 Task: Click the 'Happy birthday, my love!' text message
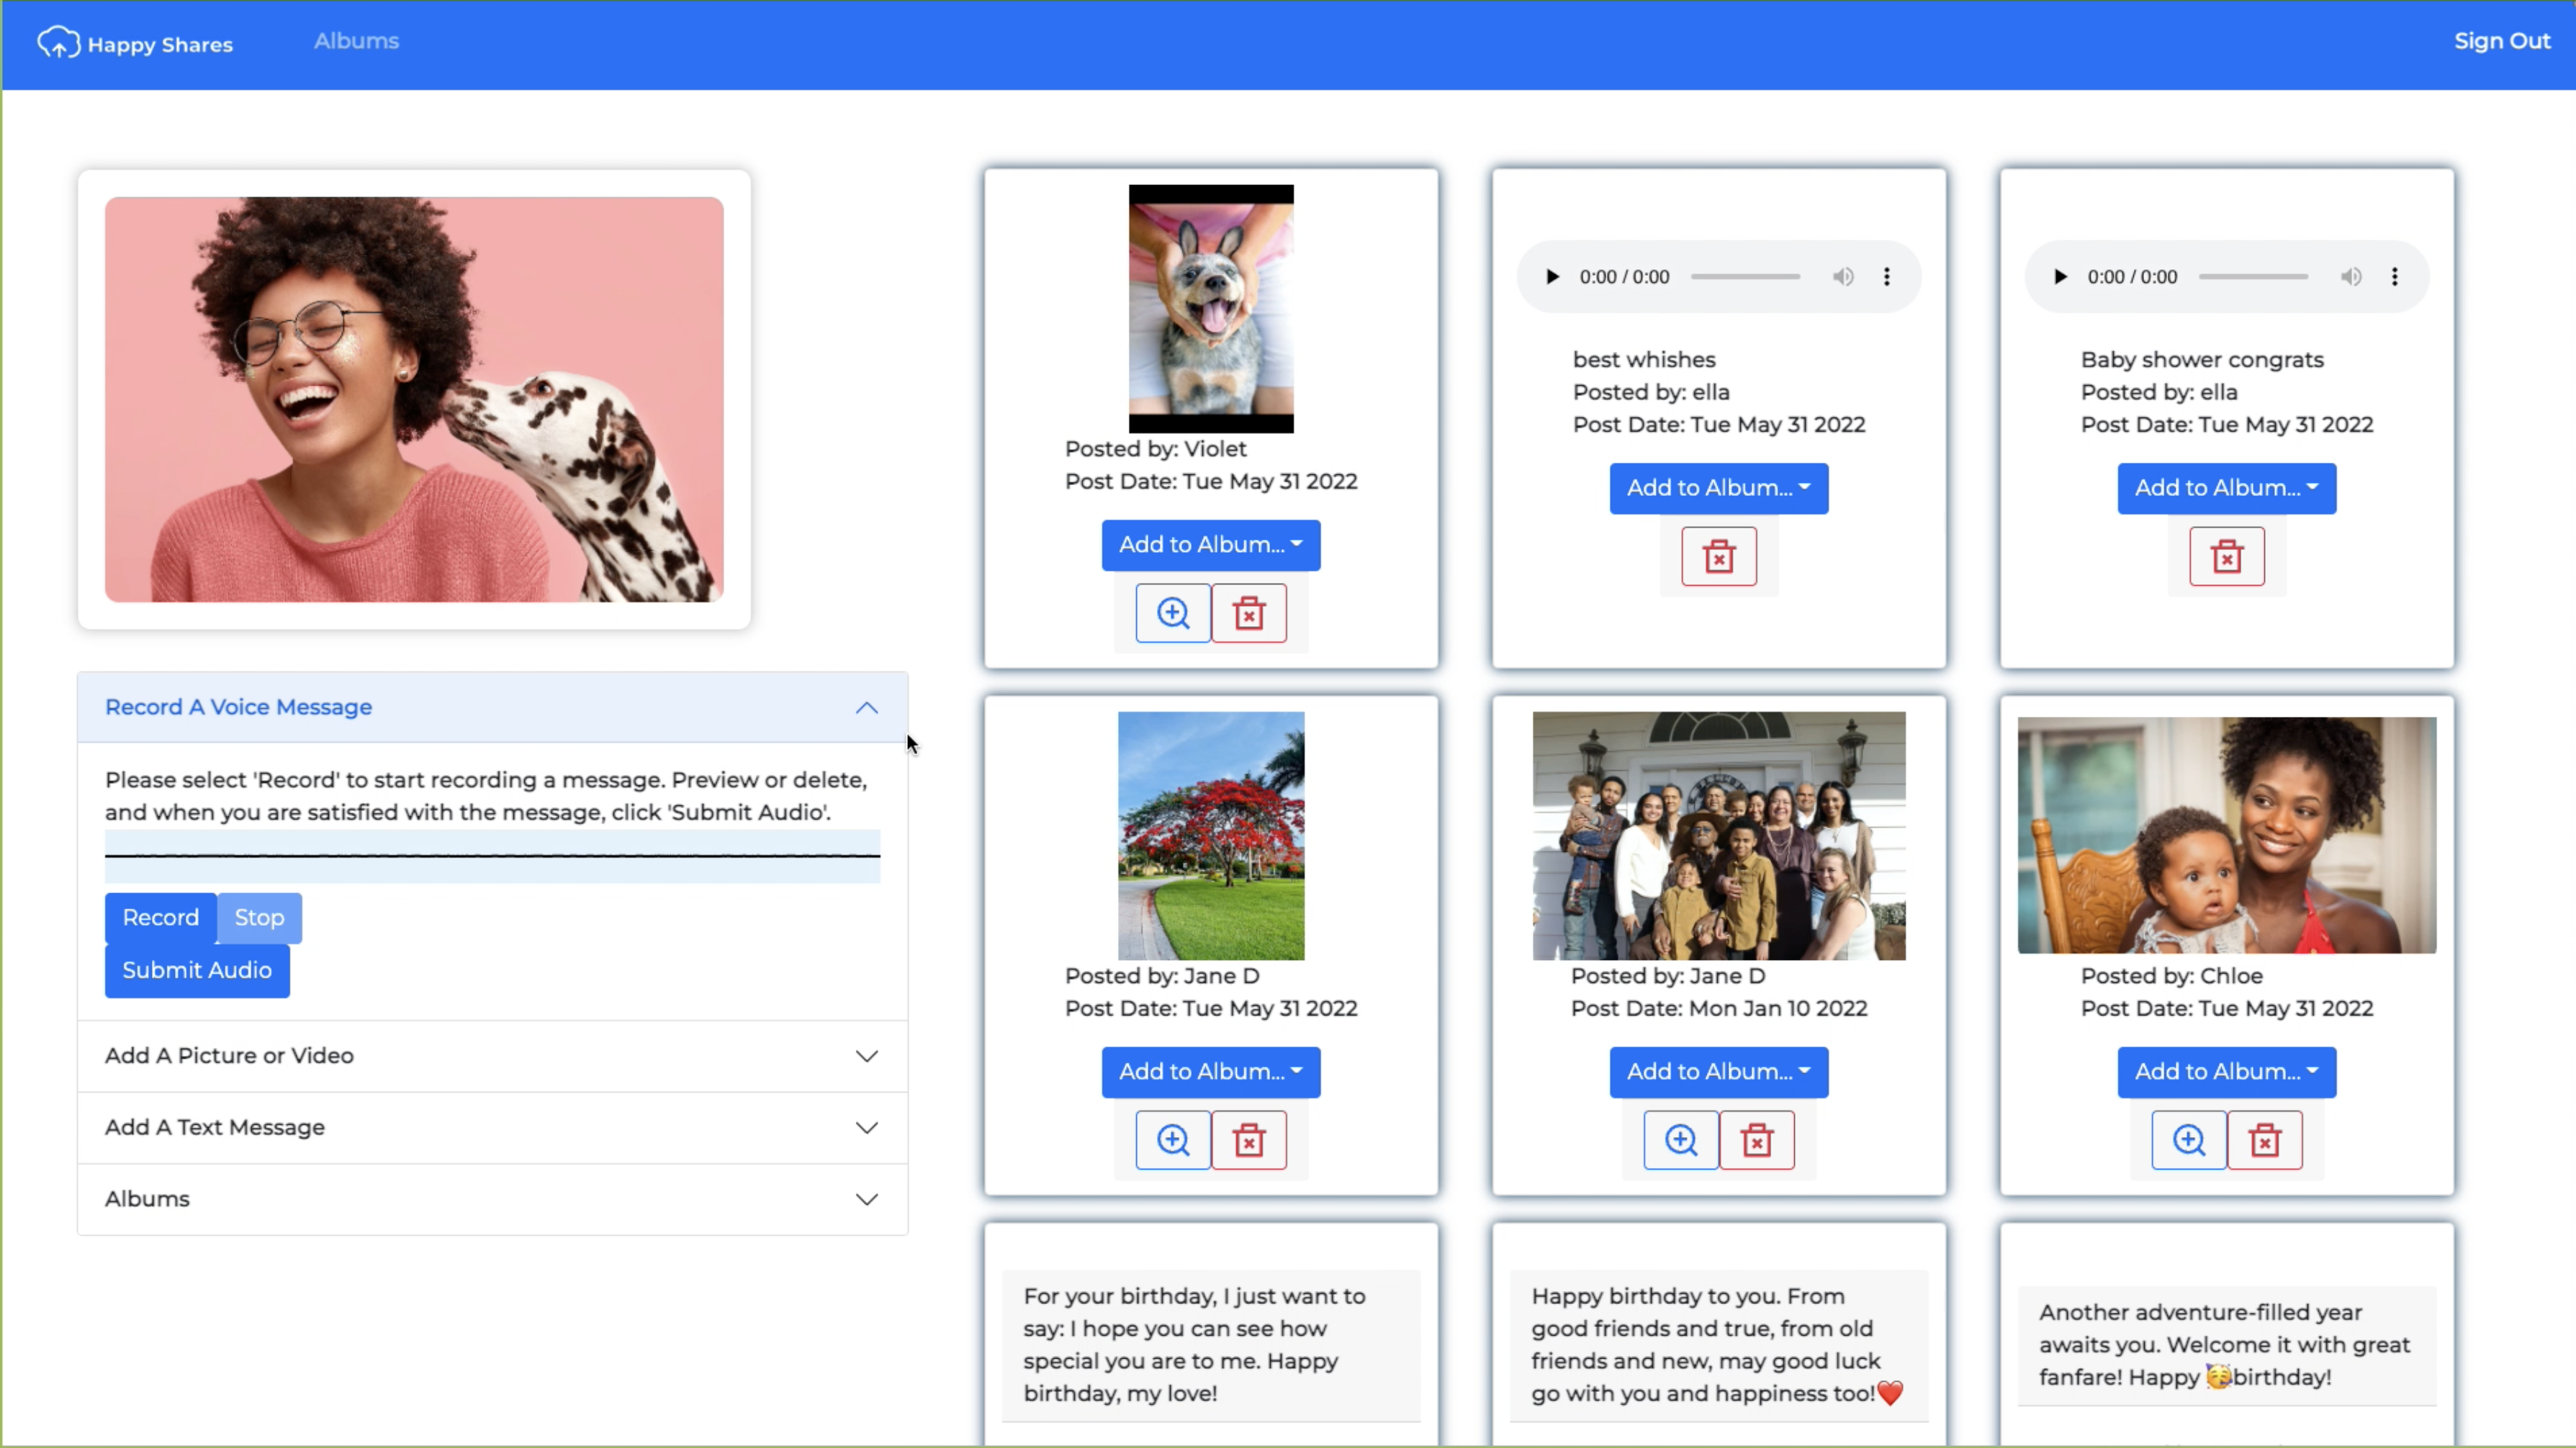[1211, 1345]
